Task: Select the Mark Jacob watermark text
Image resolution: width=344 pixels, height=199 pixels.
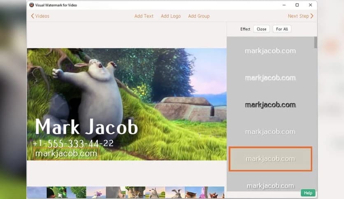Action: [86, 127]
